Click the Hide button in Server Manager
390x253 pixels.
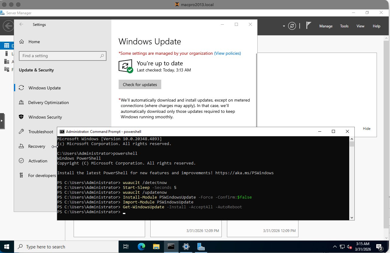(366, 128)
